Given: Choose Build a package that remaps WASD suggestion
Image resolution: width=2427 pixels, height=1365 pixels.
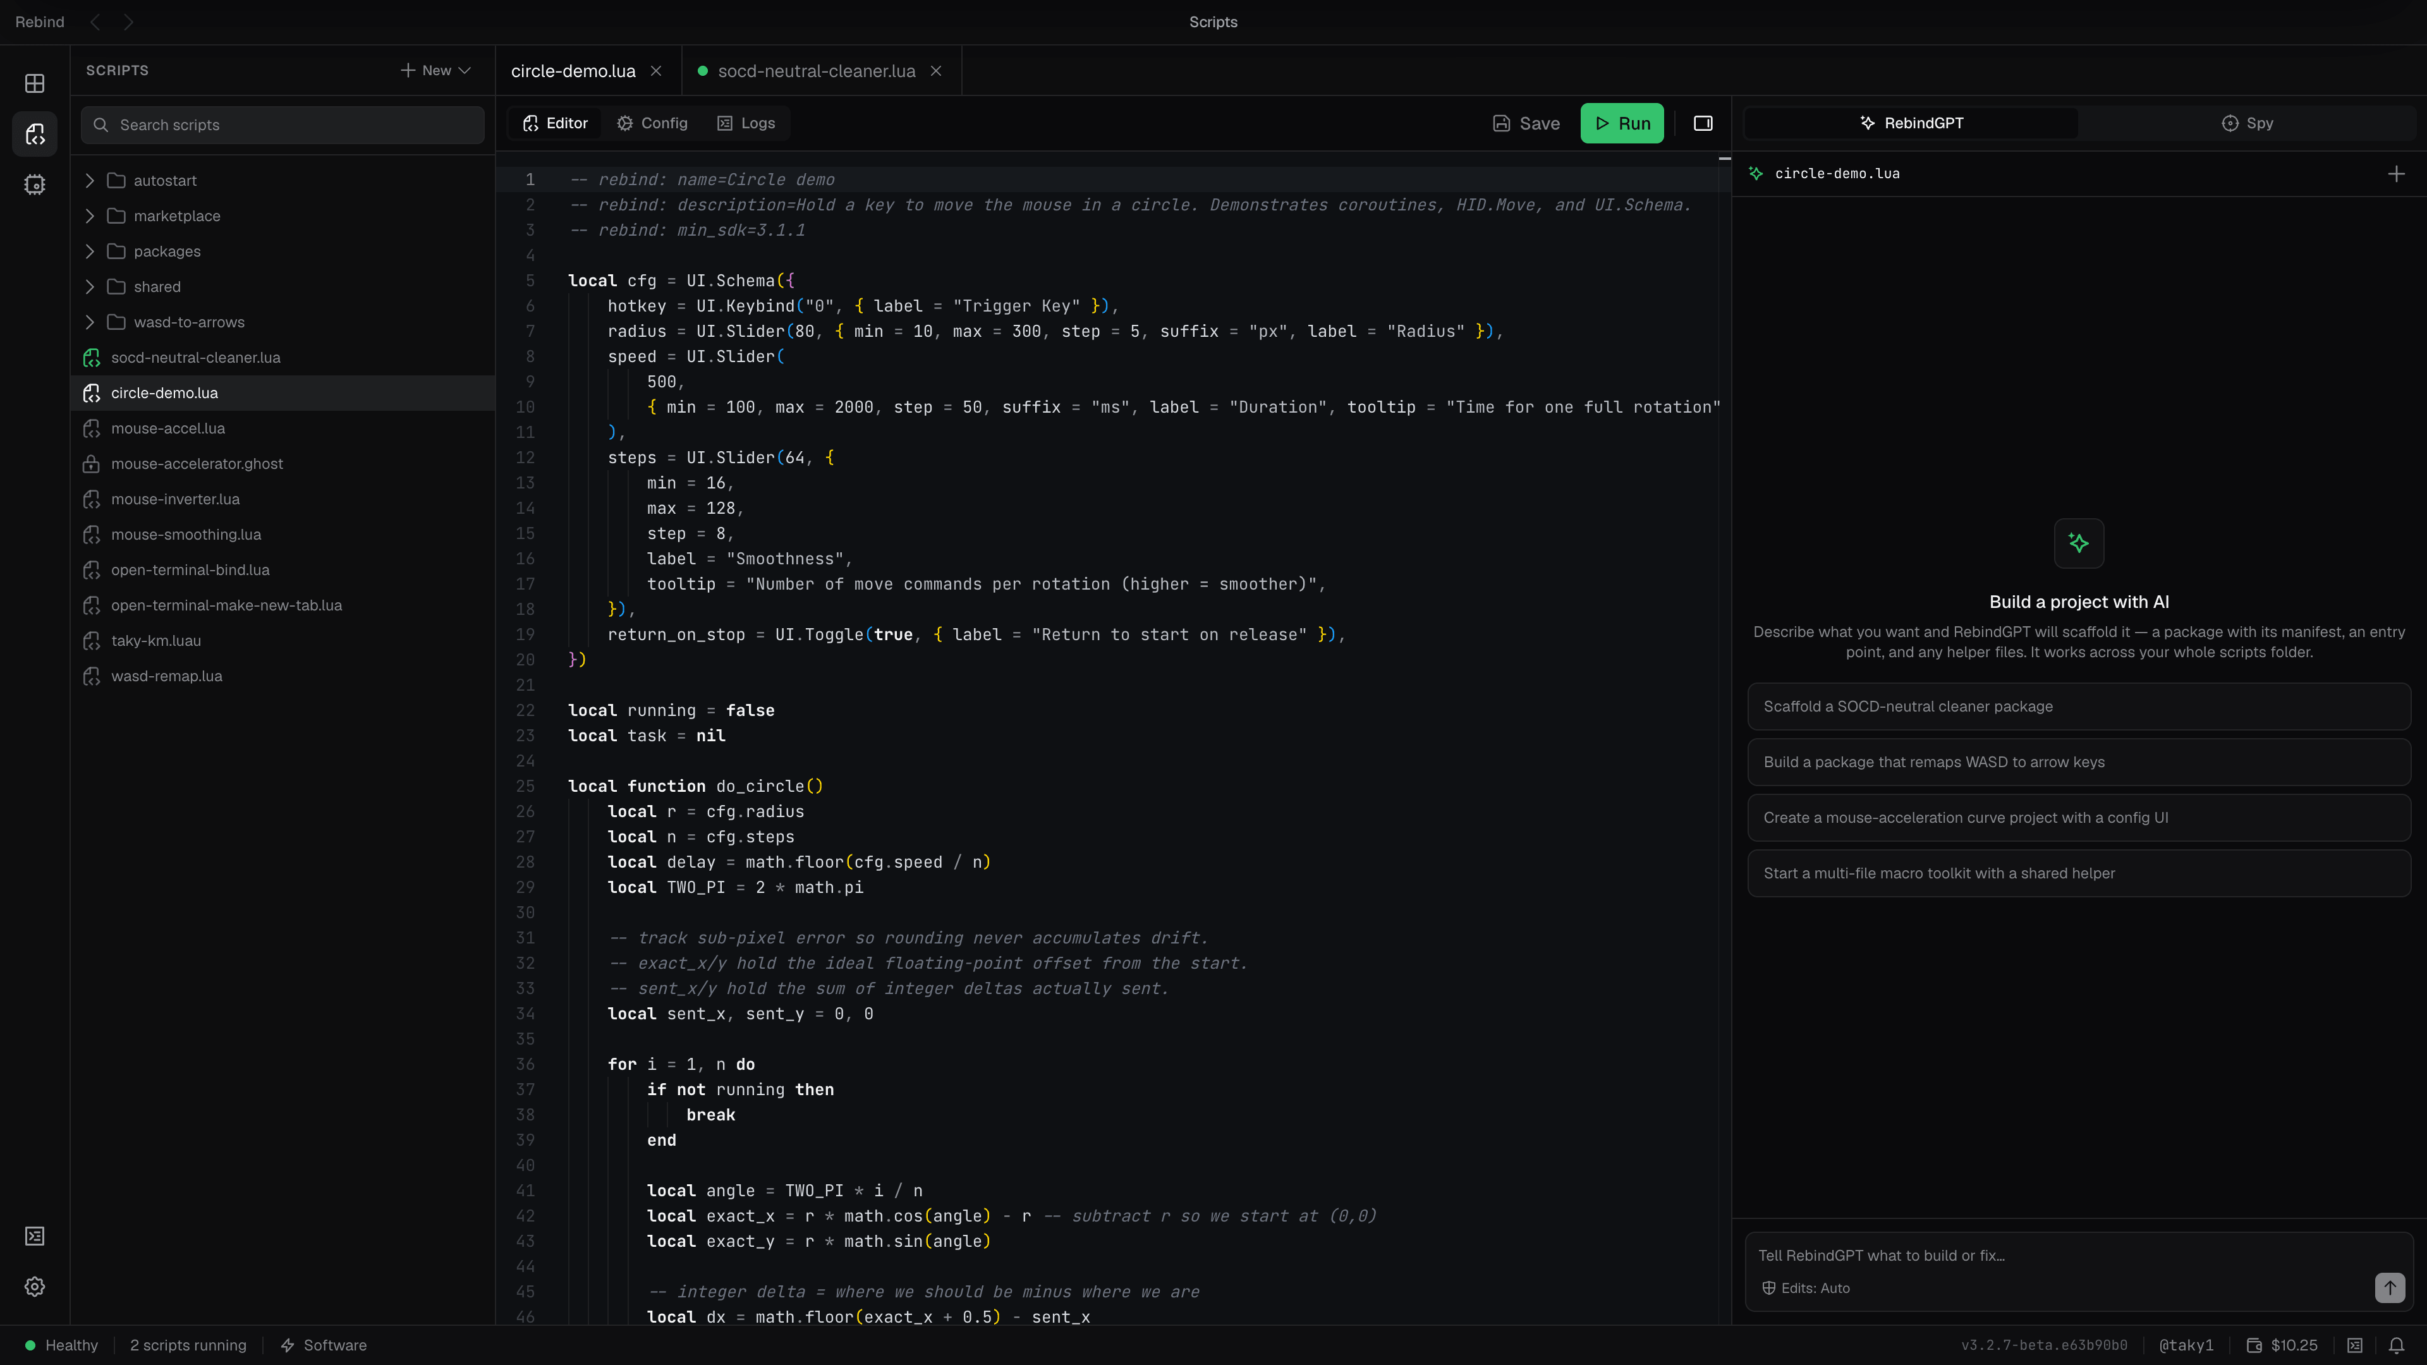Looking at the screenshot, I should pos(2078,762).
